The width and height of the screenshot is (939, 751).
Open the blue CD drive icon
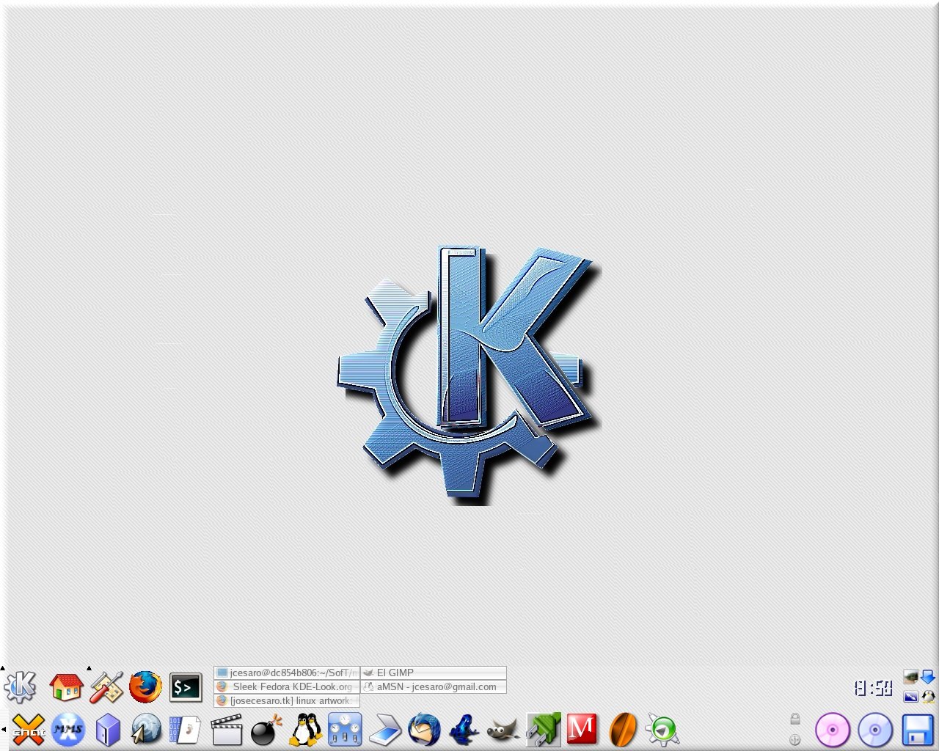tap(875, 730)
